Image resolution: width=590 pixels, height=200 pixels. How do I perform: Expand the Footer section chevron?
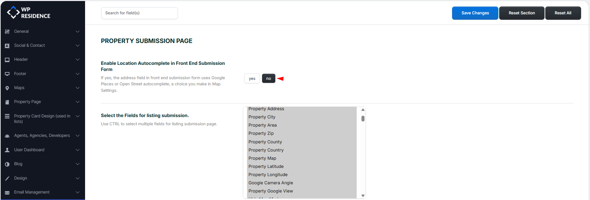pyautogui.click(x=78, y=74)
